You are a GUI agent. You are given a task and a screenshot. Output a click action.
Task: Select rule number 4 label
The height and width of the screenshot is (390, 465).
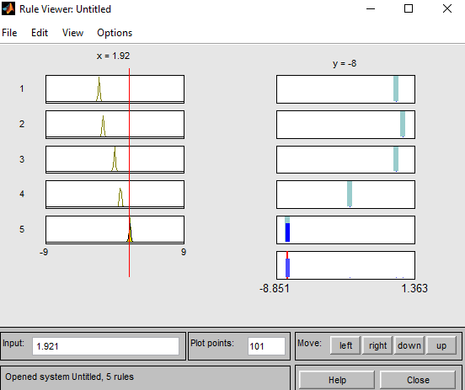tap(22, 194)
